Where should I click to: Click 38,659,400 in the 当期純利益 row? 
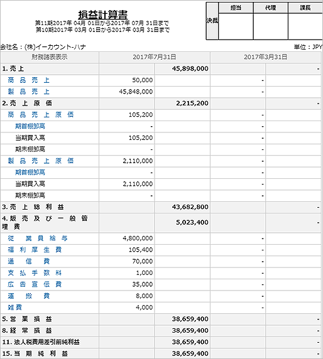pos(190,353)
